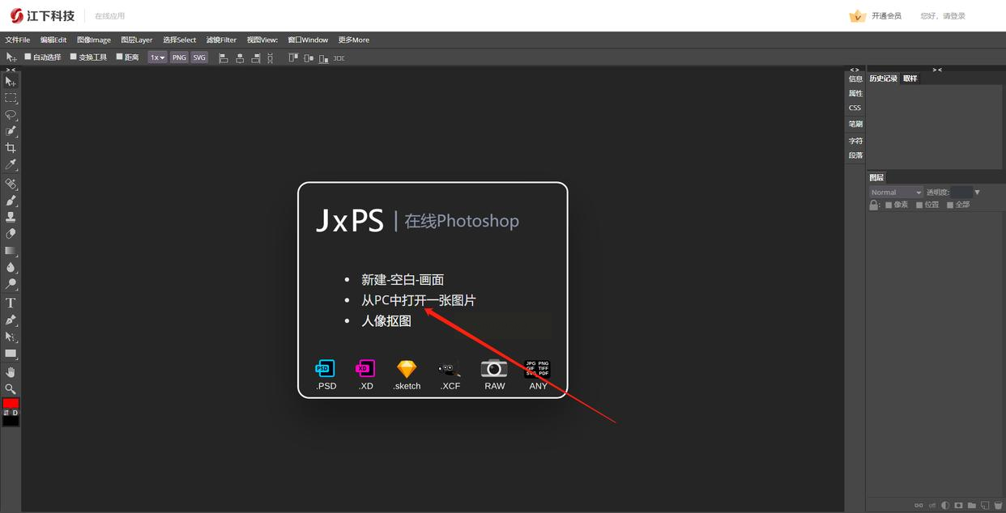Open the 窗口Window menu
The image size is (1006, 513).
tap(308, 40)
